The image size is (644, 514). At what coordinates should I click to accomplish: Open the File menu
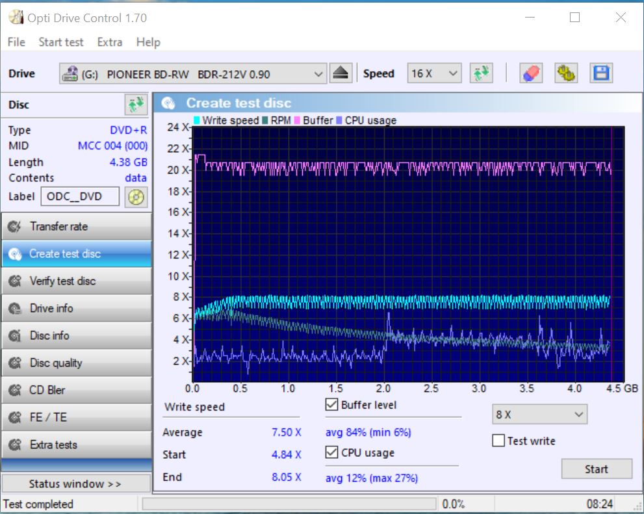click(x=16, y=42)
